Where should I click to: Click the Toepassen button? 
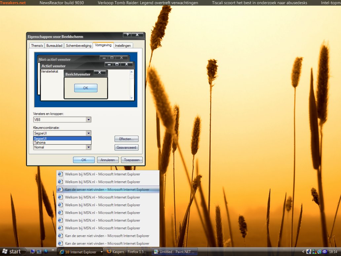pyautogui.click(x=132, y=160)
